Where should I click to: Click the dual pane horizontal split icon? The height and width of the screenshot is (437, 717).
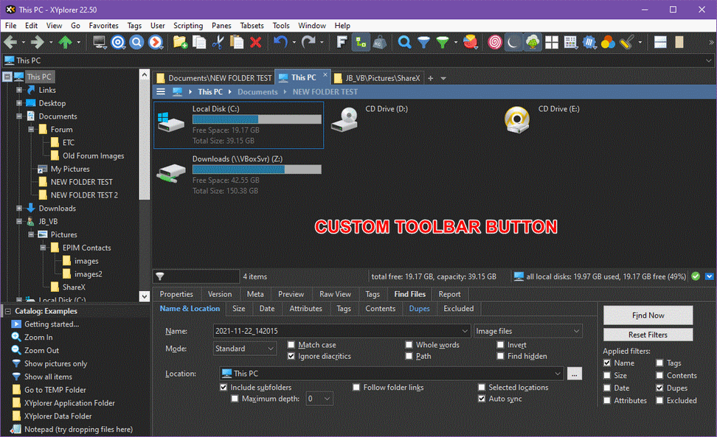click(660, 43)
